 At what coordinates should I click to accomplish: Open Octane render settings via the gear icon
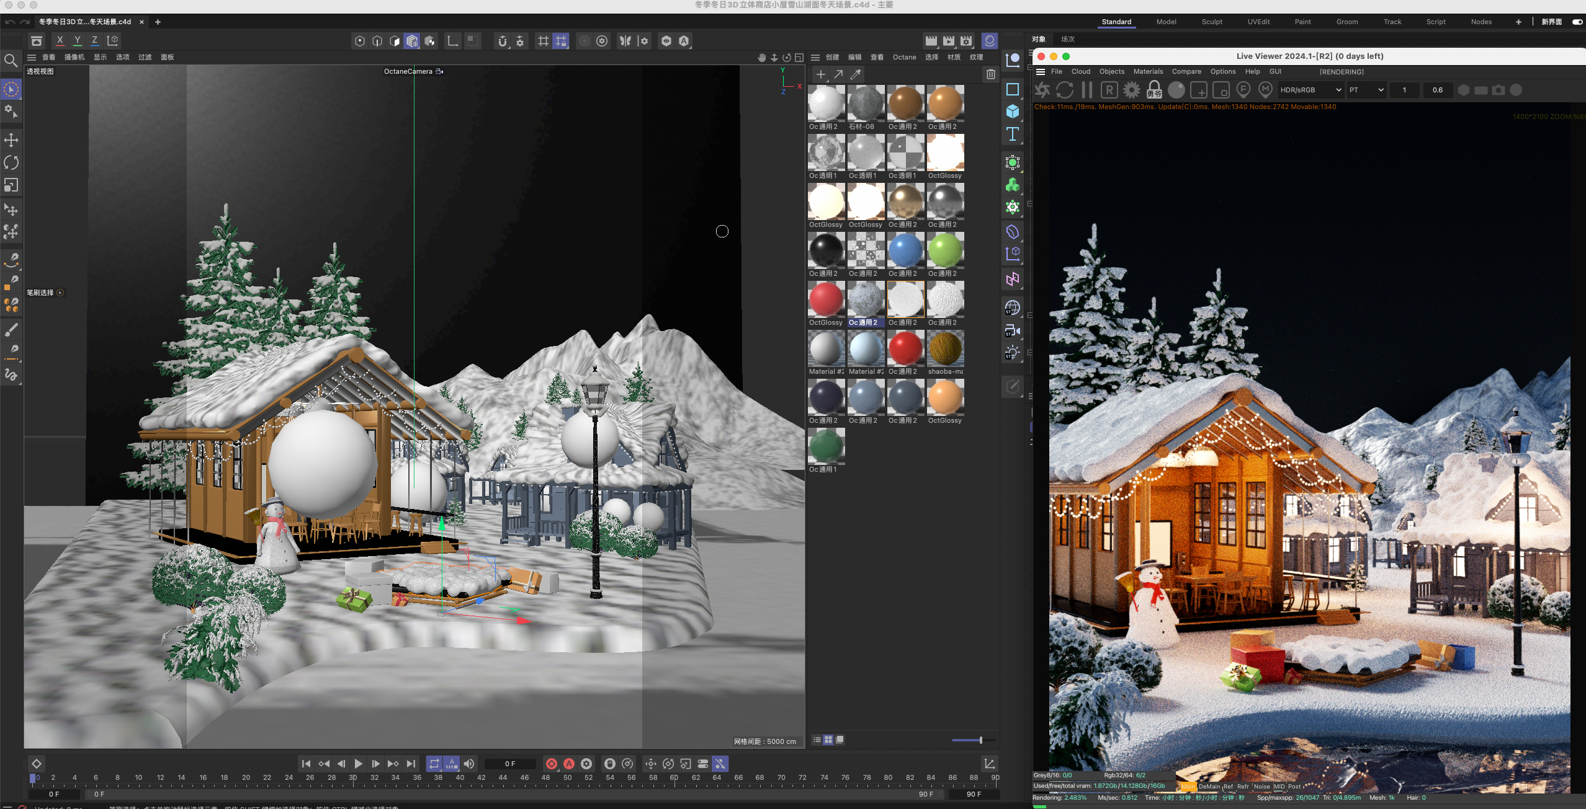click(1131, 90)
